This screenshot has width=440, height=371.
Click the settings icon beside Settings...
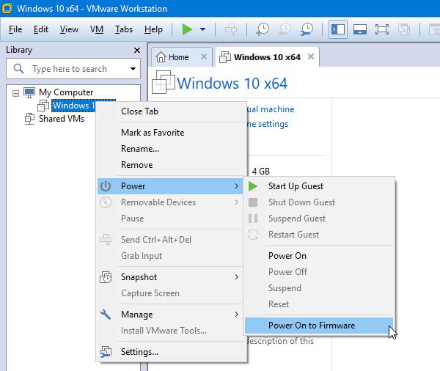106,352
